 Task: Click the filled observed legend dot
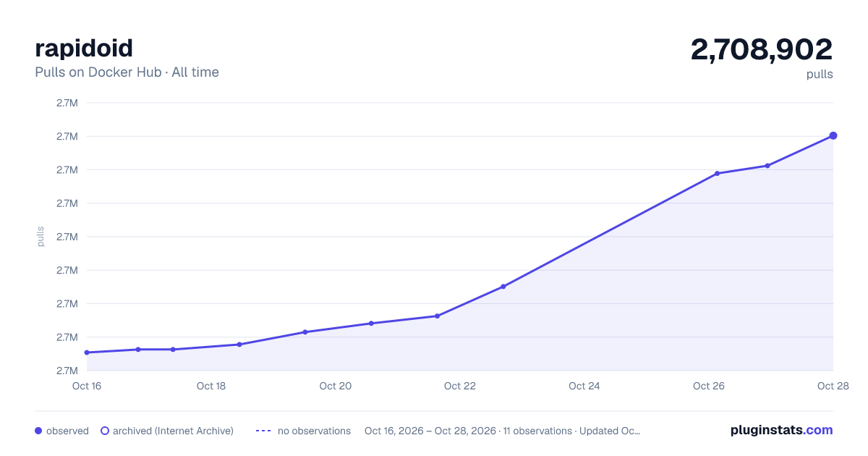(38, 431)
